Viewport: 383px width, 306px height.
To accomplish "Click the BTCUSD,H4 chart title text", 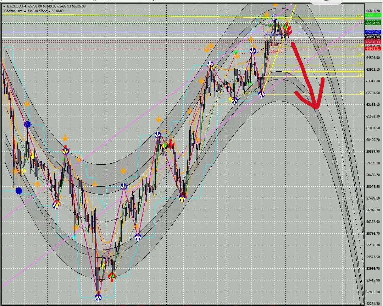I will click(x=16, y=6).
